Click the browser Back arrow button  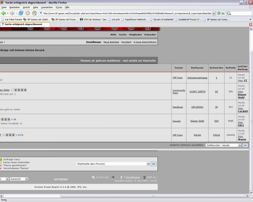[x=4, y=13]
